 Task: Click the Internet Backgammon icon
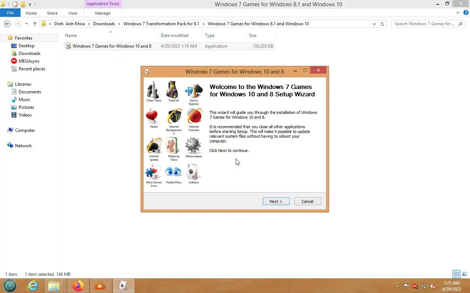coord(174,116)
